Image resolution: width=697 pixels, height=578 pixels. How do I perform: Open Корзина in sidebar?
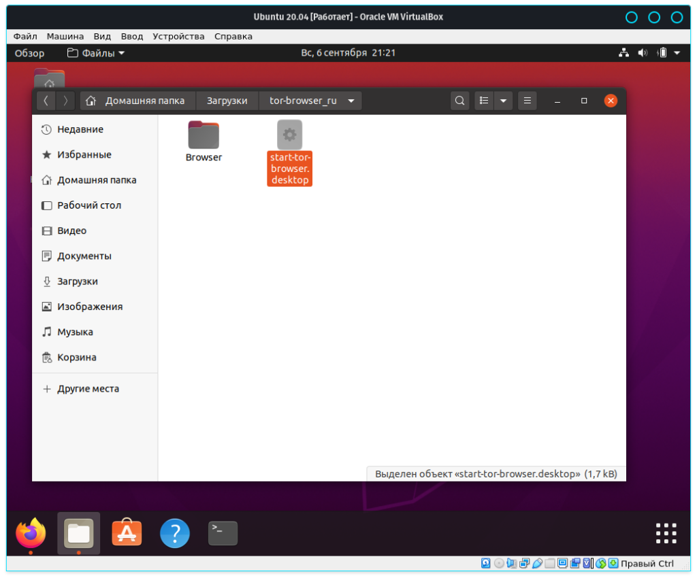coord(76,357)
